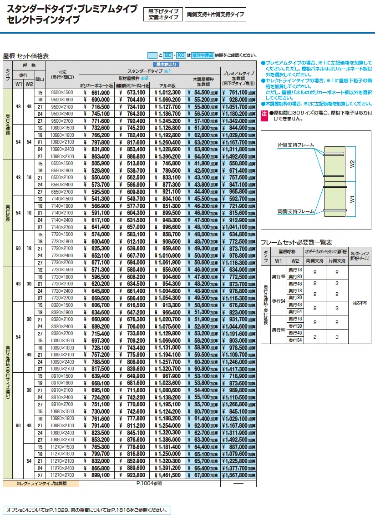Viewport: 375px width, 520px height.
Task: Click the 両側支持+片側支持タイプ label box
Action: (x=215, y=14)
